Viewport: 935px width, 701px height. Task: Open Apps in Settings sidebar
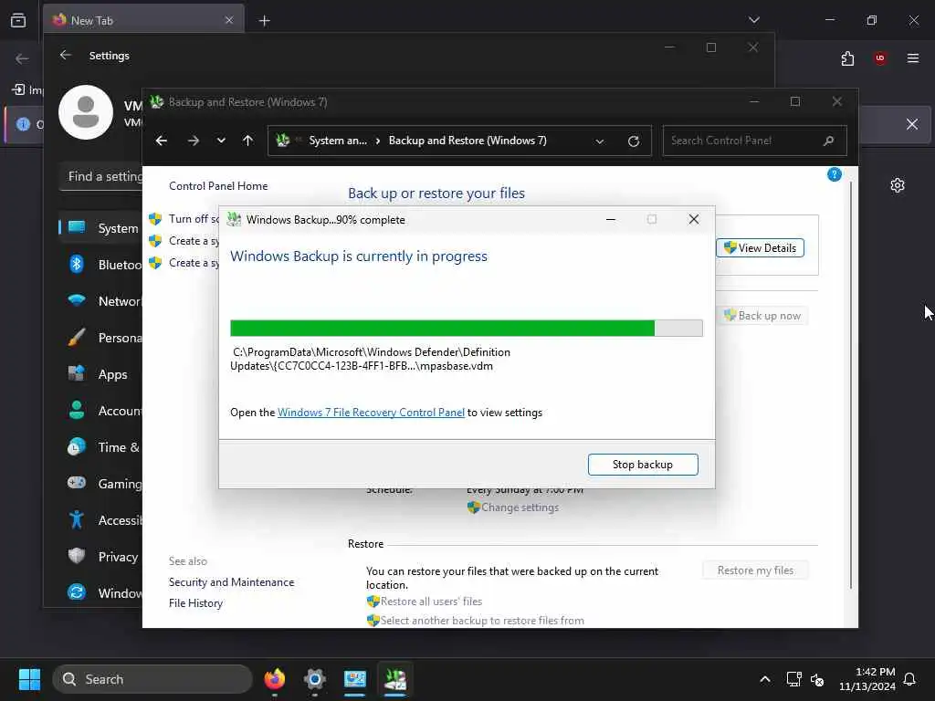[101, 374]
